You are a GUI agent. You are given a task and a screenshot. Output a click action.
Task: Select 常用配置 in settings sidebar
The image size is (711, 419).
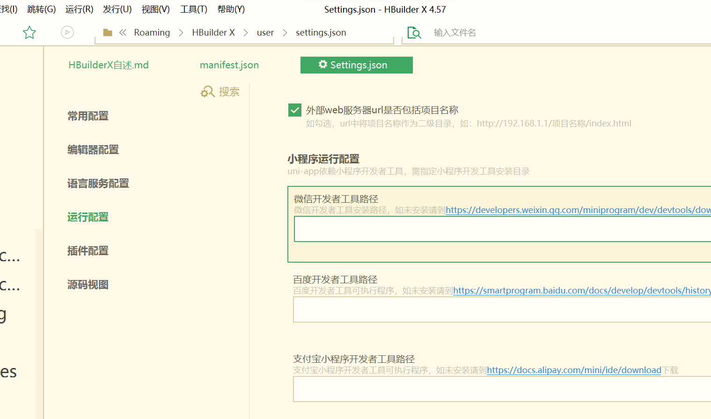[88, 116]
